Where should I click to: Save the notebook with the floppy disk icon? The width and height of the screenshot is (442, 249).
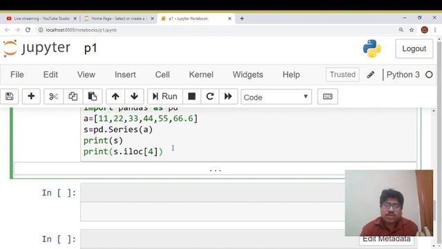(9, 97)
